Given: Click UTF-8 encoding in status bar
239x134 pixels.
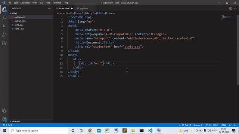Looking at the screenshot, I should tap(208, 125).
